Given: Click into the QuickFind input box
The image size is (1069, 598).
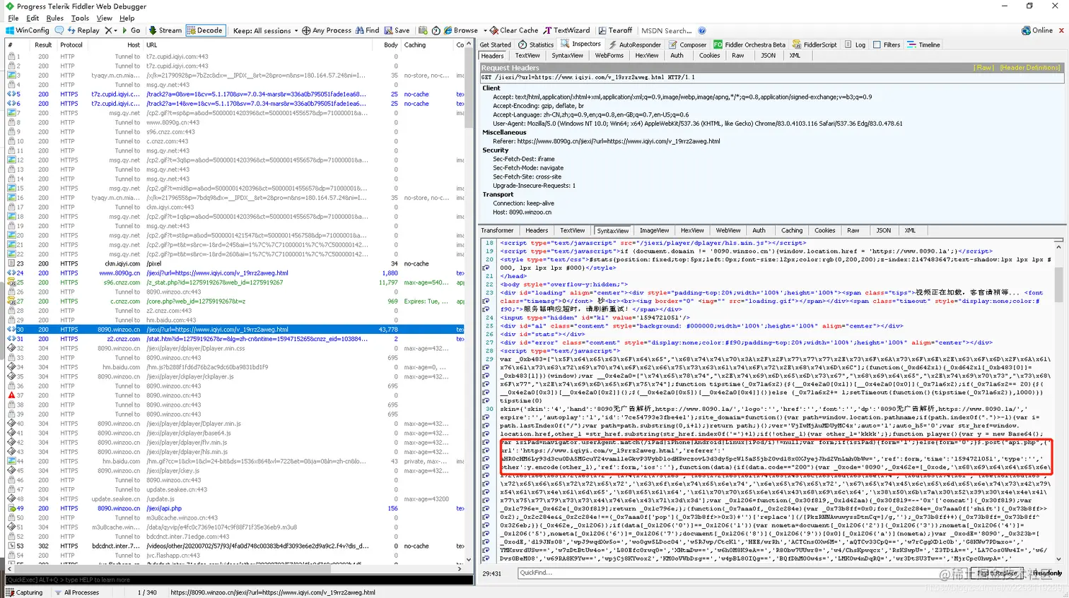Looking at the screenshot, I should (741, 573).
